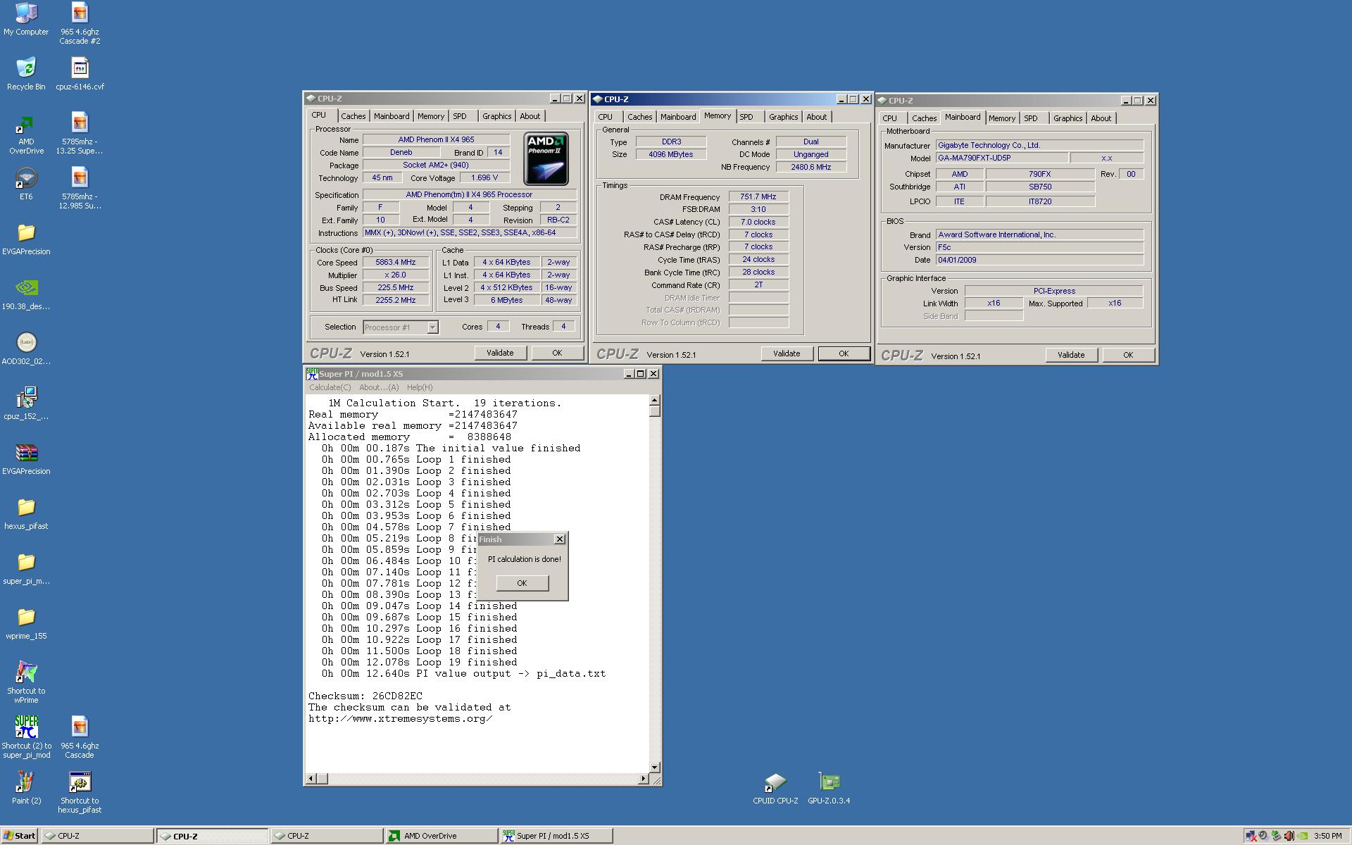Image resolution: width=1352 pixels, height=845 pixels.
Task: Switch to Caches tab in first CPU-Z window
Action: point(353,116)
